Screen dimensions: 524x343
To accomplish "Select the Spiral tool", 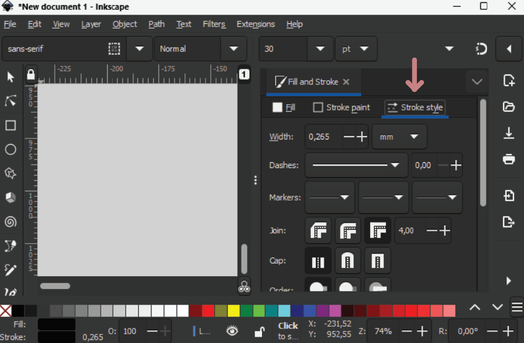I will [10, 221].
